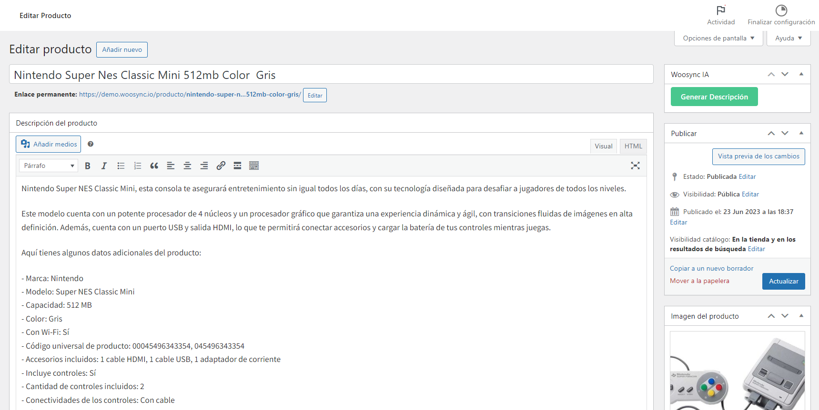Toggle the extra toolbar row

pos(254,166)
